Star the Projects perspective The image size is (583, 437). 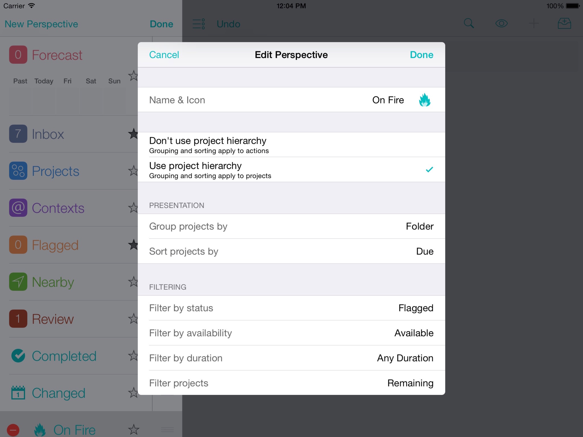(x=133, y=171)
